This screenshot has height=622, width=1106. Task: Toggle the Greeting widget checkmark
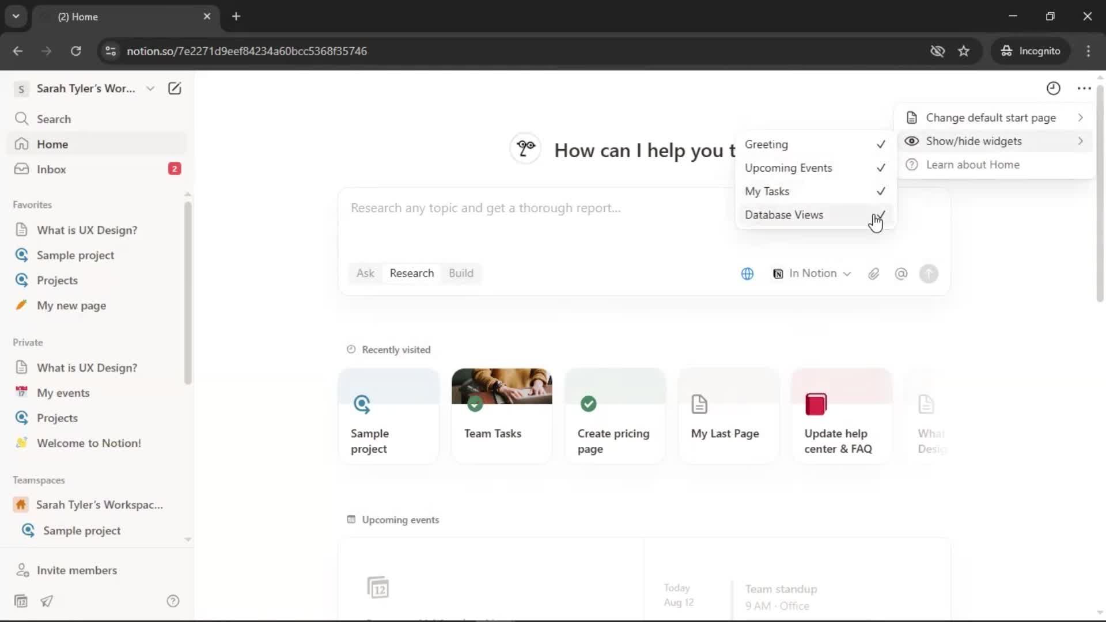pyautogui.click(x=880, y=145)
